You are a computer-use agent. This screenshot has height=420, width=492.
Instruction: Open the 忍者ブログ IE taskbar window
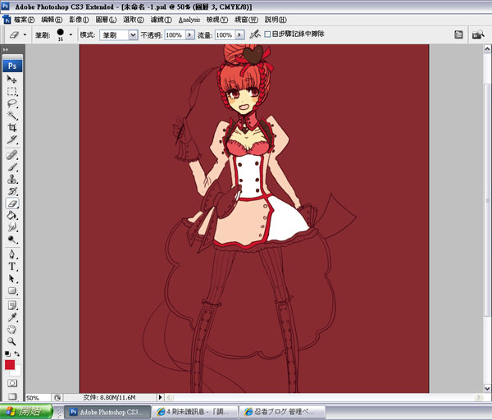(x=282, y=412)
